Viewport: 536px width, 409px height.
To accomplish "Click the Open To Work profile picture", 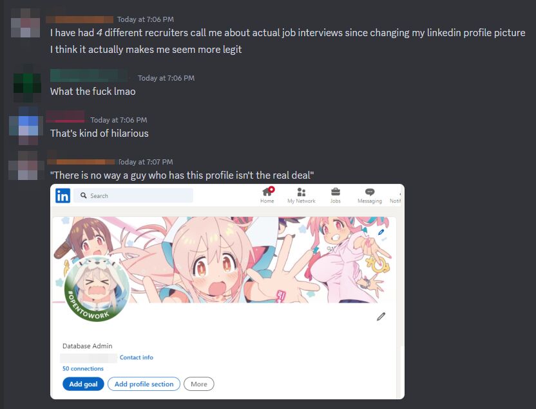I will click(97, 289).
